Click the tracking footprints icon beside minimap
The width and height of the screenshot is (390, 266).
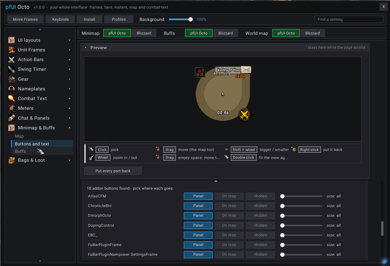(200, 72)
